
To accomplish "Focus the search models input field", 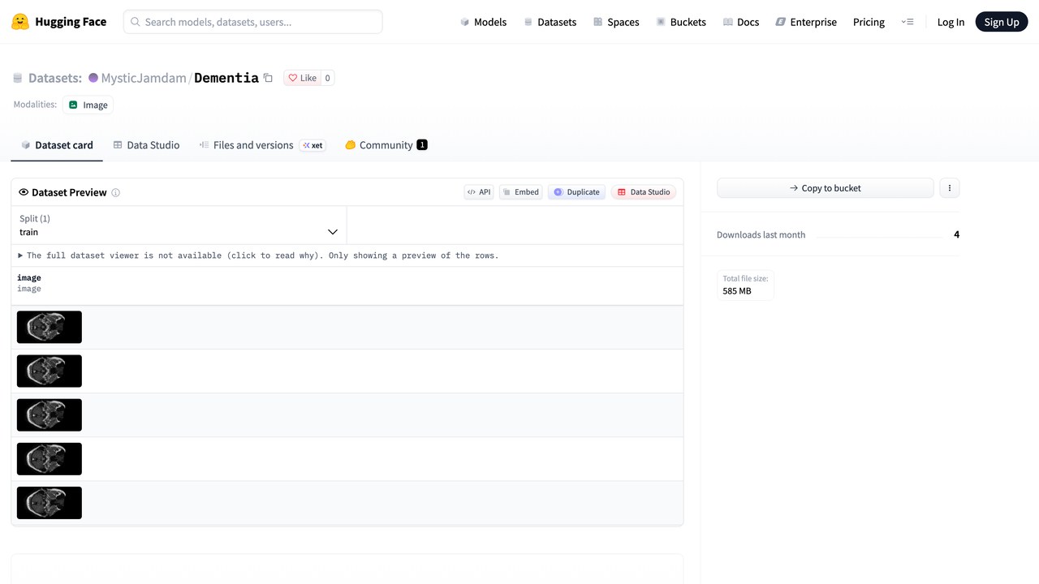I will [x=253, y=22].
